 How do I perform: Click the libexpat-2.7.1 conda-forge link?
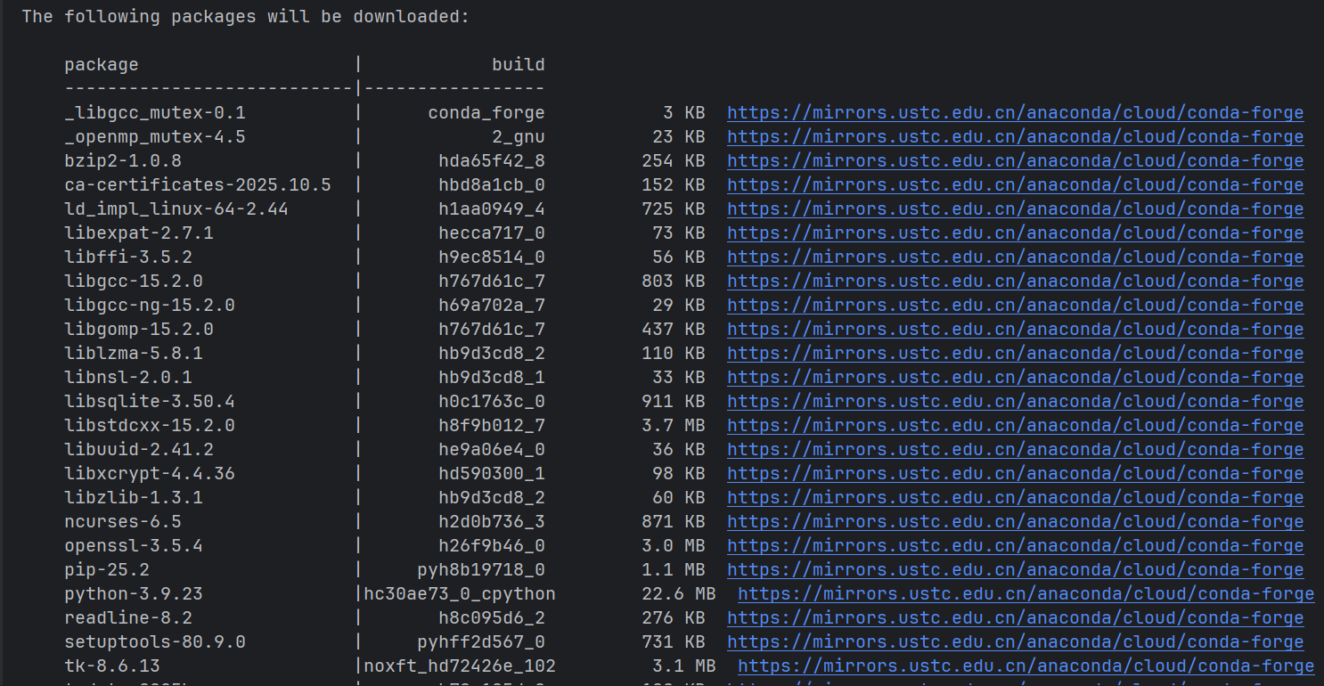[x=1016, y=233]
